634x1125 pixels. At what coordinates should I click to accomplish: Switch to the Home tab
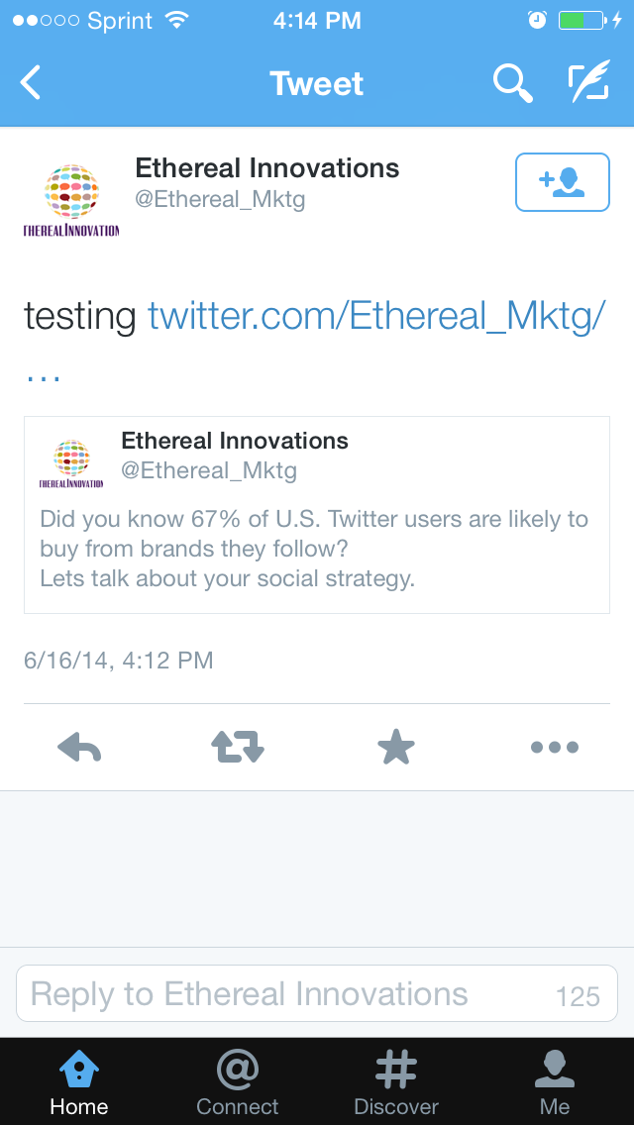tap(79, 1081)
